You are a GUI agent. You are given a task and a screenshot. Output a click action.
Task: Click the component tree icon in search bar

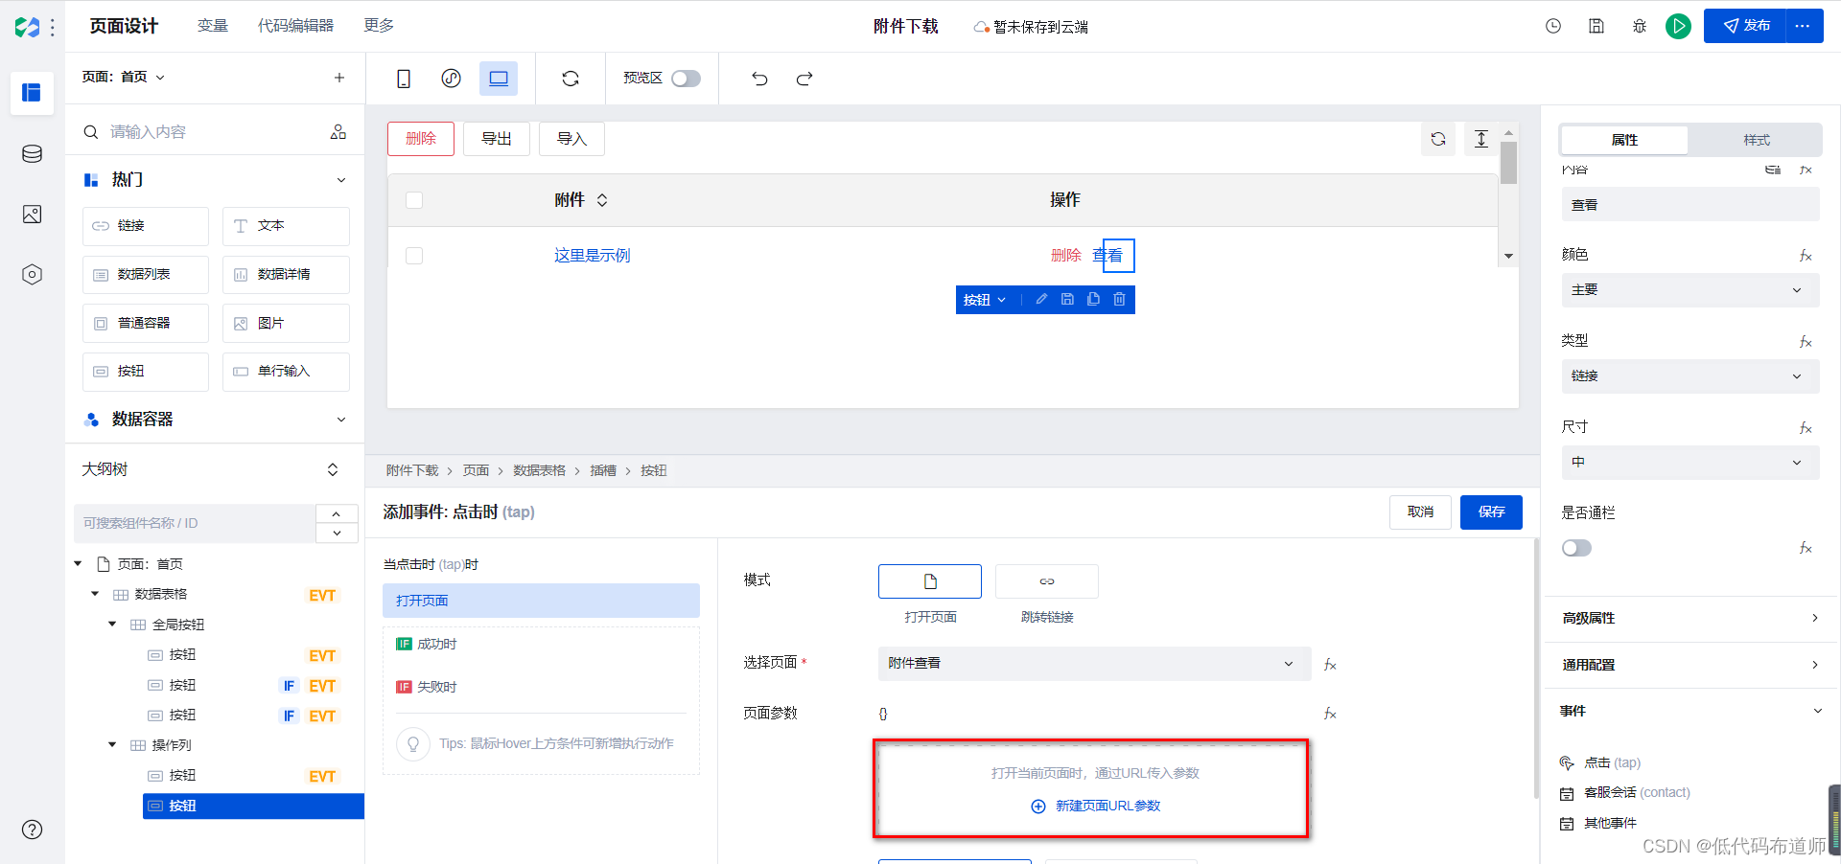pyautogui.click(x=338, y=131)
